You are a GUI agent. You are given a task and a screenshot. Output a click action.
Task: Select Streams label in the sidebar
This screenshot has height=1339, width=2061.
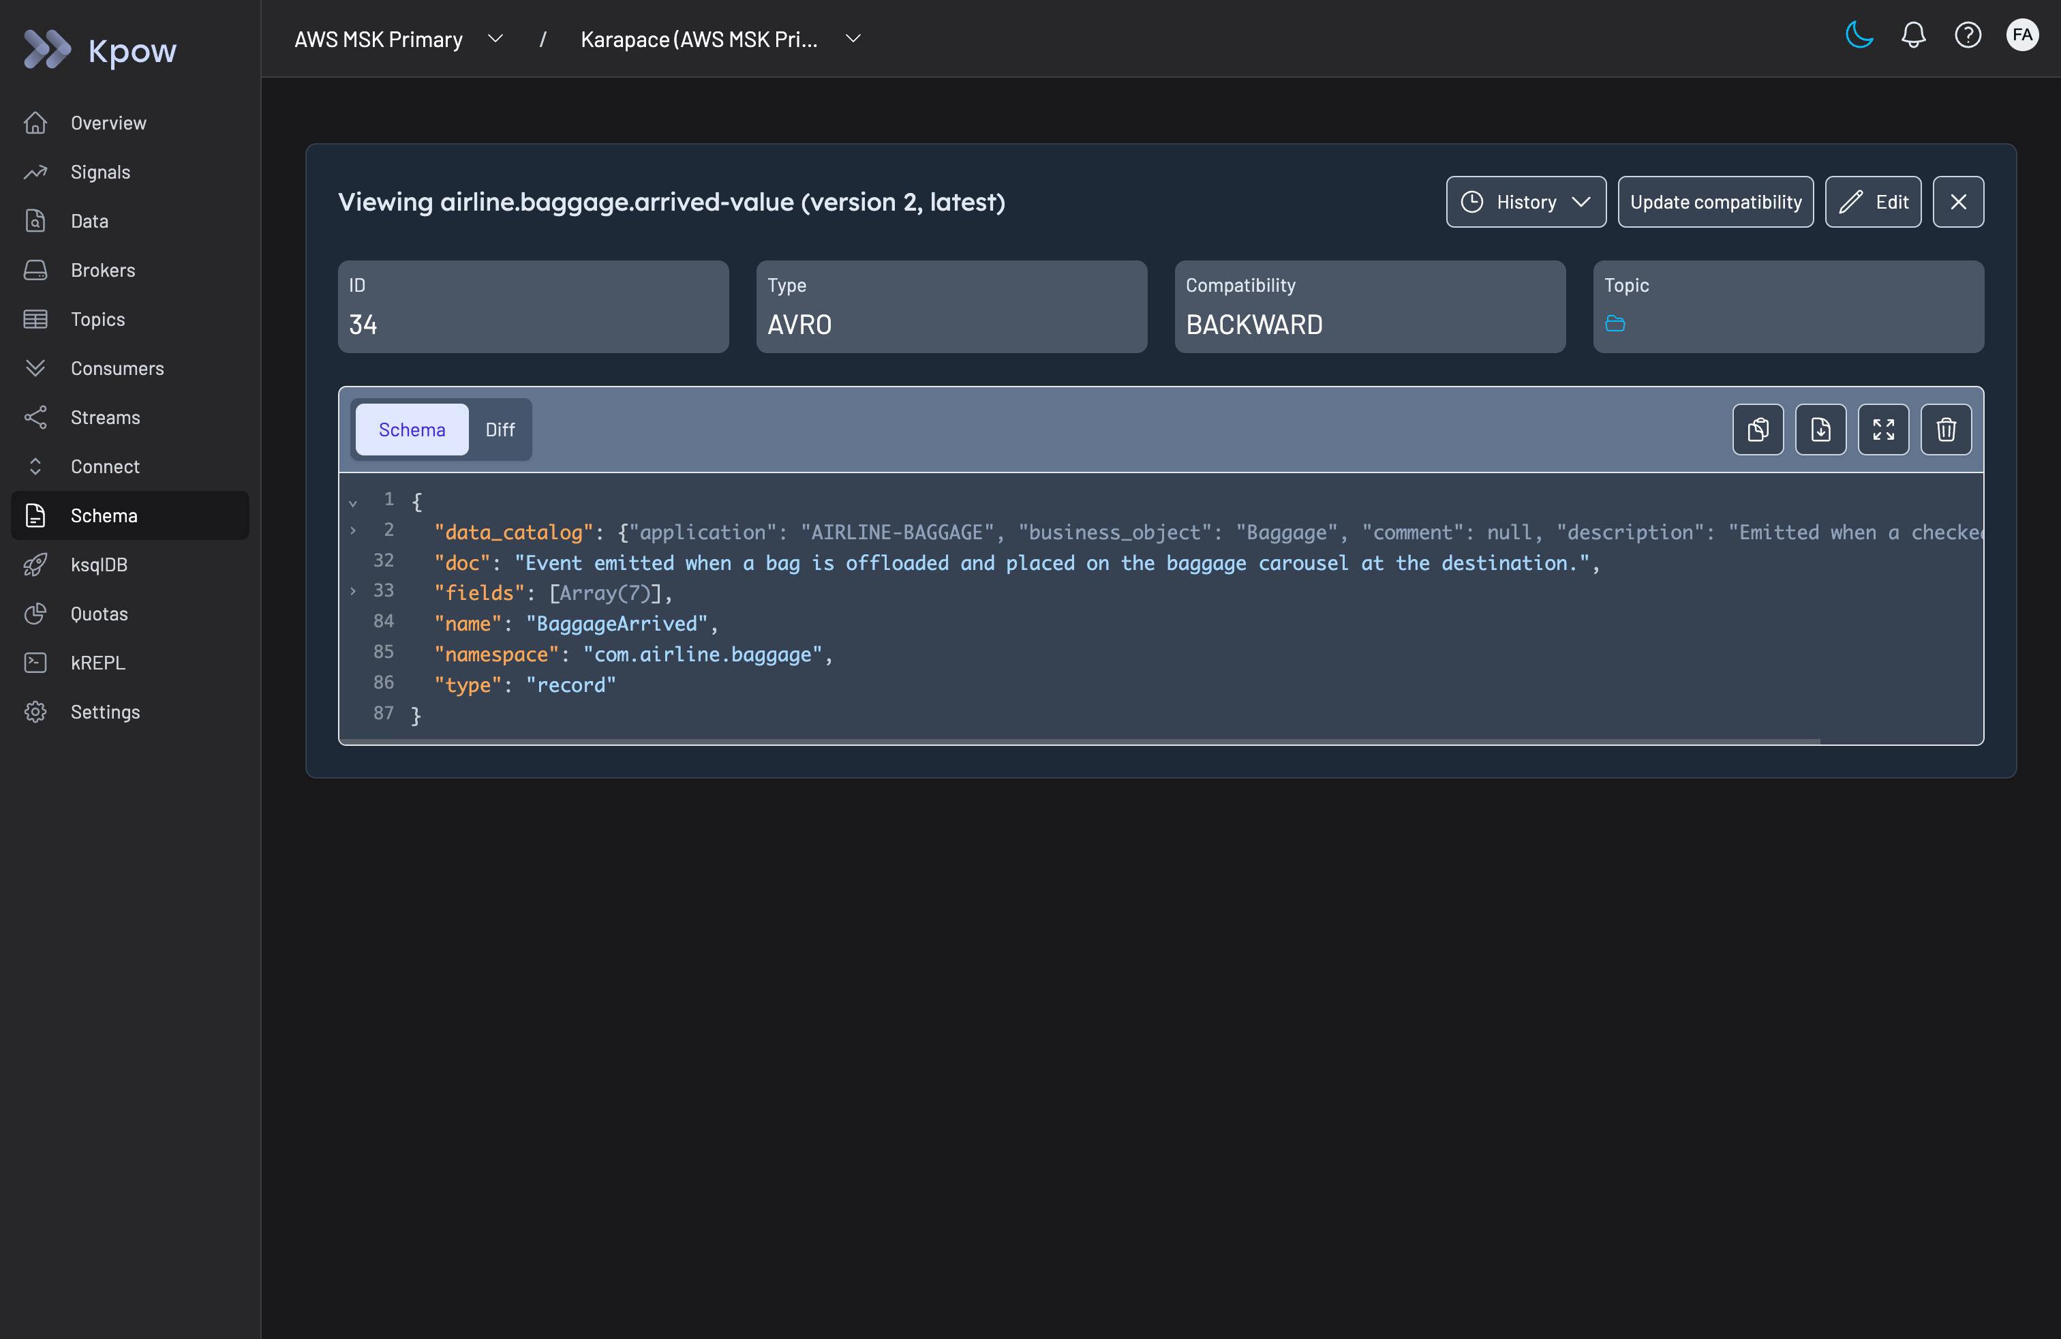105,417
